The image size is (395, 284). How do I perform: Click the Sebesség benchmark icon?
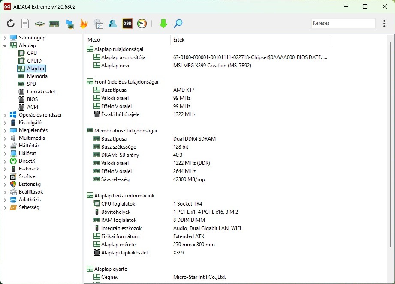(13, 207)
